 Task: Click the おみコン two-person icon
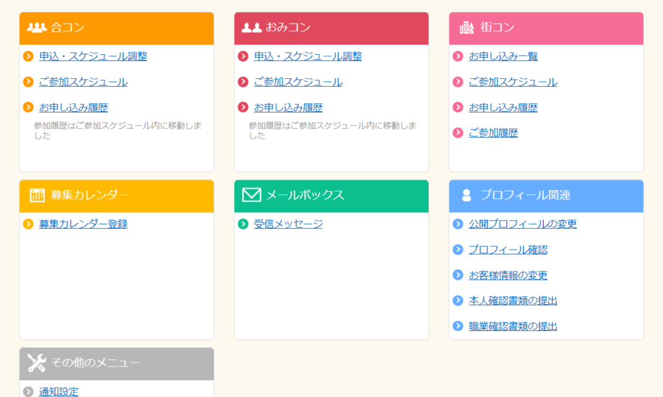(251, 27)
